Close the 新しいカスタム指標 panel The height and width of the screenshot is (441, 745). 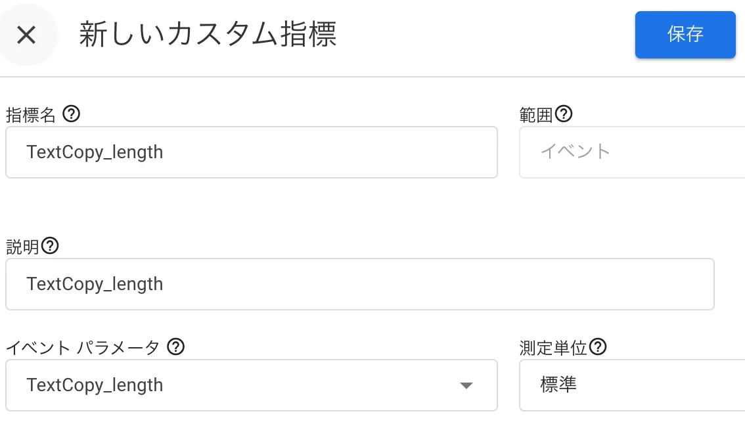coord(26,35)
